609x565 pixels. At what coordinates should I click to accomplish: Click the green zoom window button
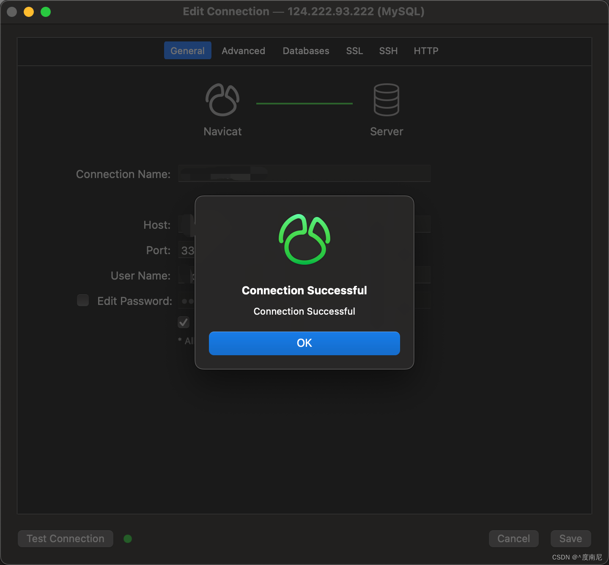pos(46,12)
